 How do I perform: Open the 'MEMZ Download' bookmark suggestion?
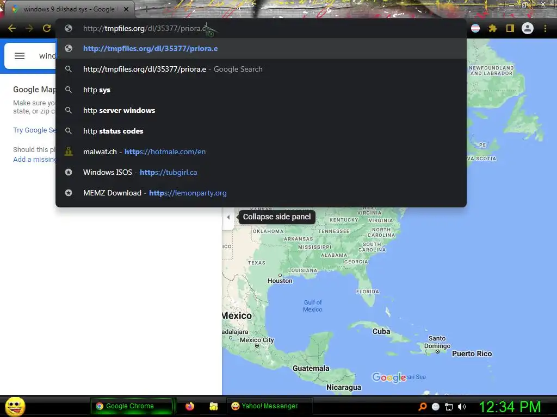point(261,193)
